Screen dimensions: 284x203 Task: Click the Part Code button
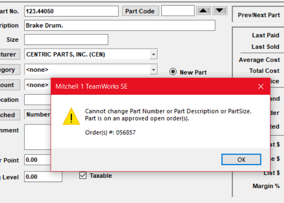140,11
